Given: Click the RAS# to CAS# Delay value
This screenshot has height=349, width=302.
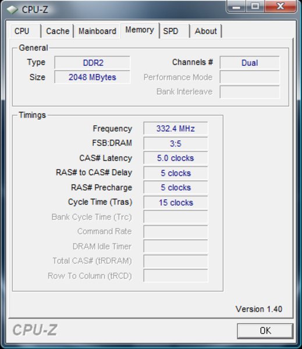Looking at the screenshot, I should click(x=176, y=173).
